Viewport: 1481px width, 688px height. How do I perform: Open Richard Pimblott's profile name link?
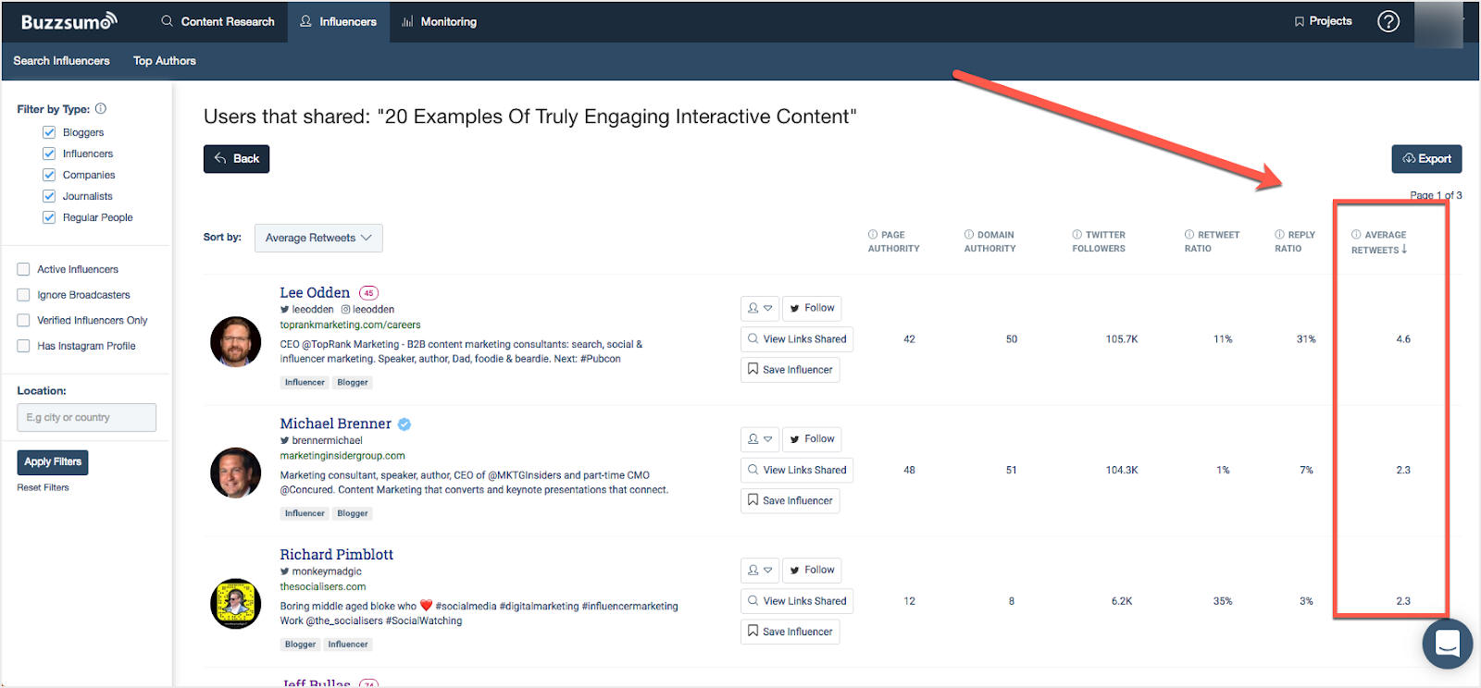(x=337, y=555)
